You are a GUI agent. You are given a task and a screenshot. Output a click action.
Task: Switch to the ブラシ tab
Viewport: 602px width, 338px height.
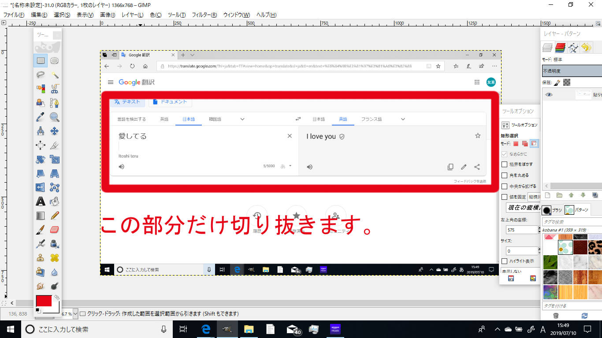click(x=552, y=210)
